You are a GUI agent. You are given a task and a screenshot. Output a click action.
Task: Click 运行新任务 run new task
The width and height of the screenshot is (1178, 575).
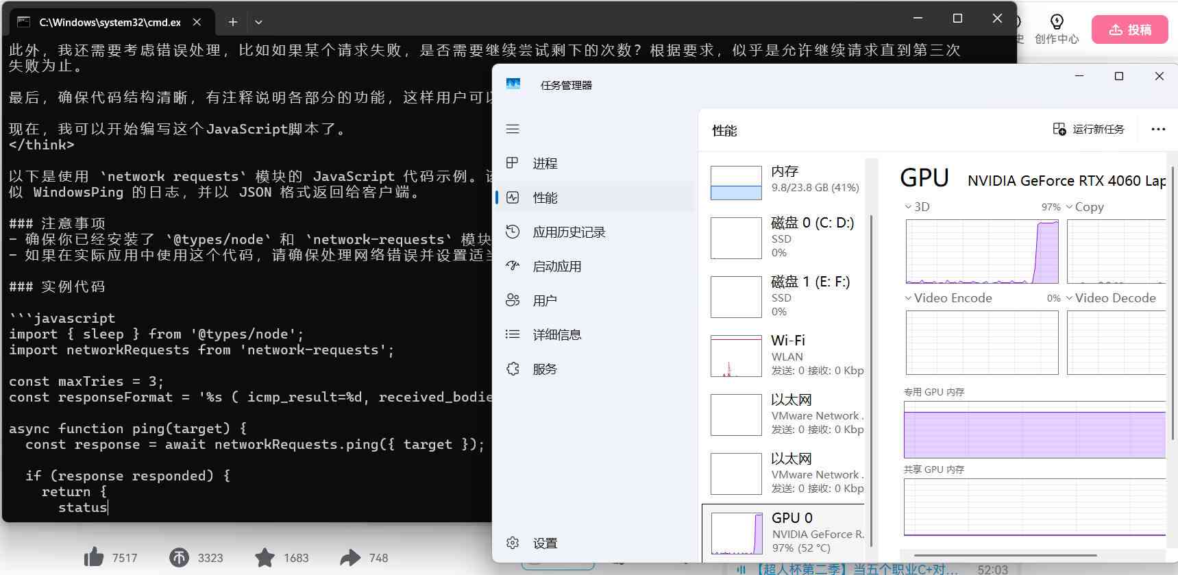[1089, 129]
